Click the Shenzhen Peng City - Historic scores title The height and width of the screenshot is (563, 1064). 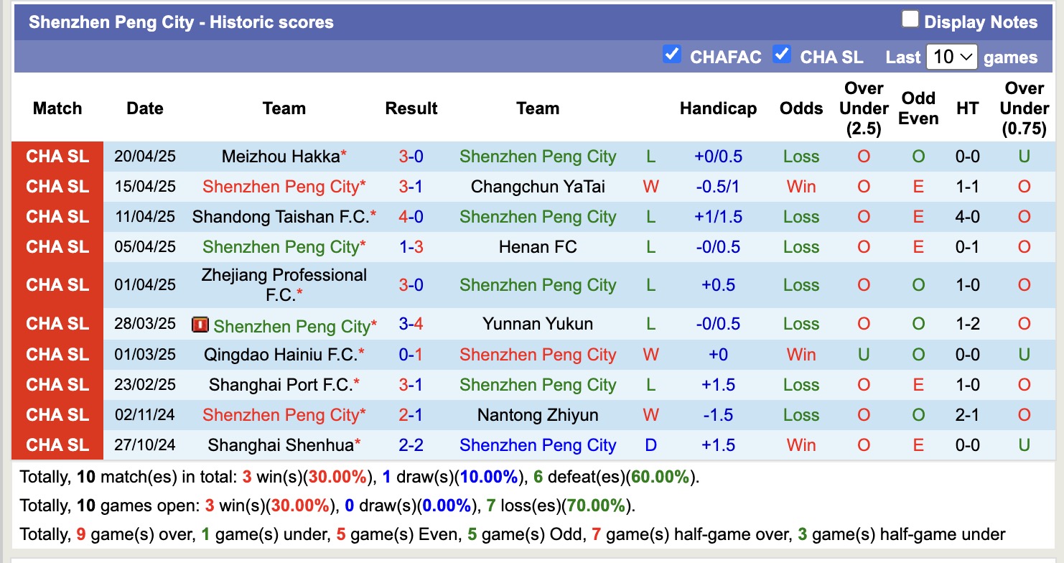click(179, 22)
